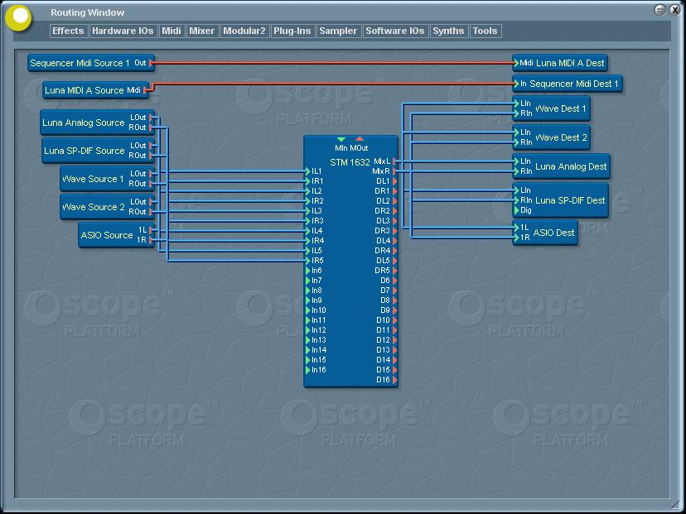Screen dimensions: 686x514
Task: Select the Luna Analog Dest module label
Action: (x=571, y=166)
